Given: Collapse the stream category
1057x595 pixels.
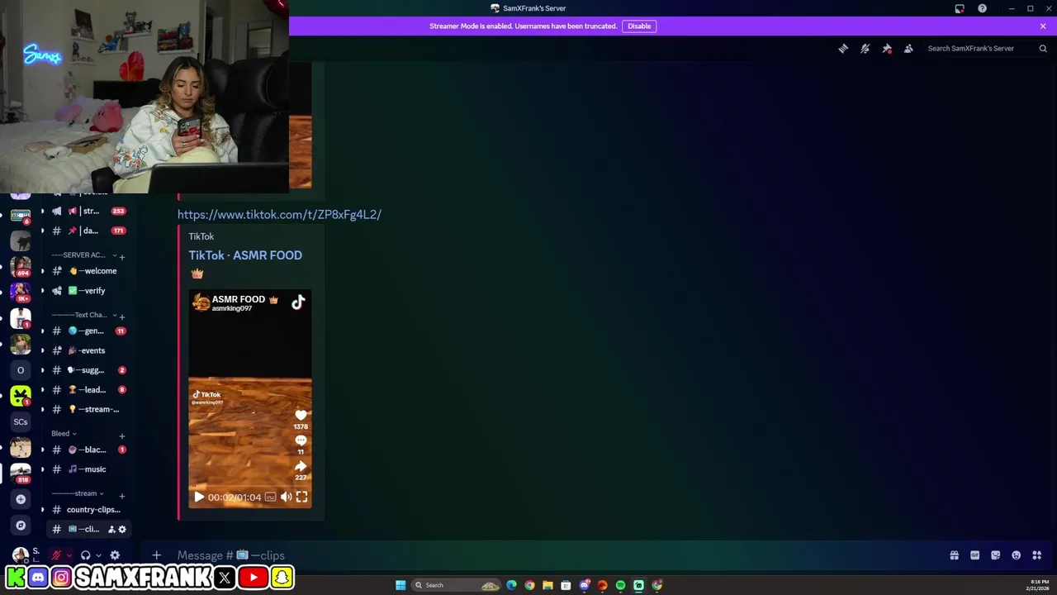Looking at the screenshot, I should [78, 493].
